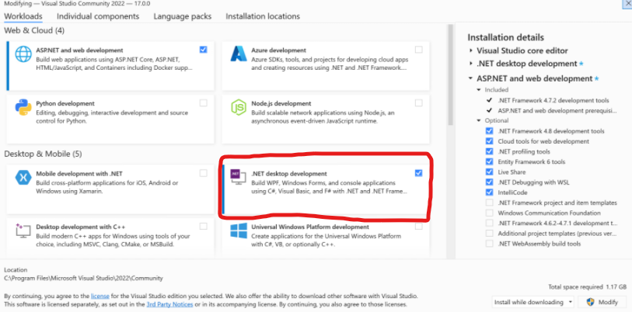This screenshot has width=632, height=312.
Task: Click the Universal Windows Platform logo icon
Action: (239, 231)
